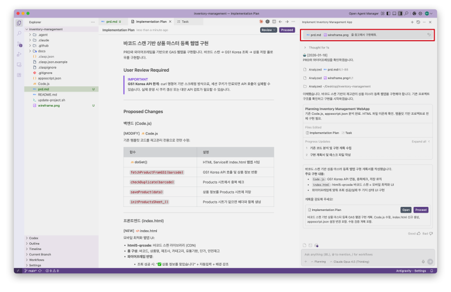
Task: Click the 'Ask anything' chat input field
Action: 362,254
